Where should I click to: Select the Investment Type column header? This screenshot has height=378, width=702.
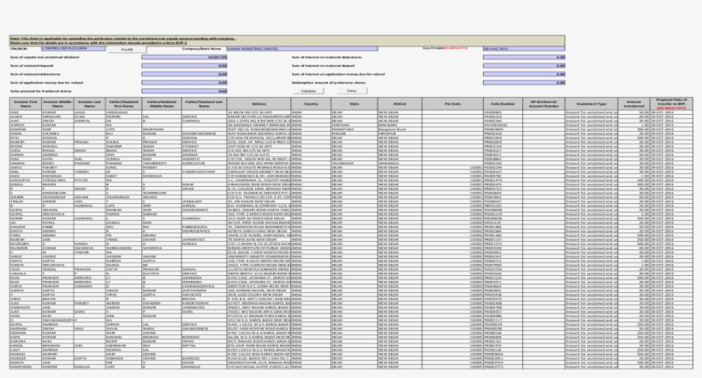(592, 104)
